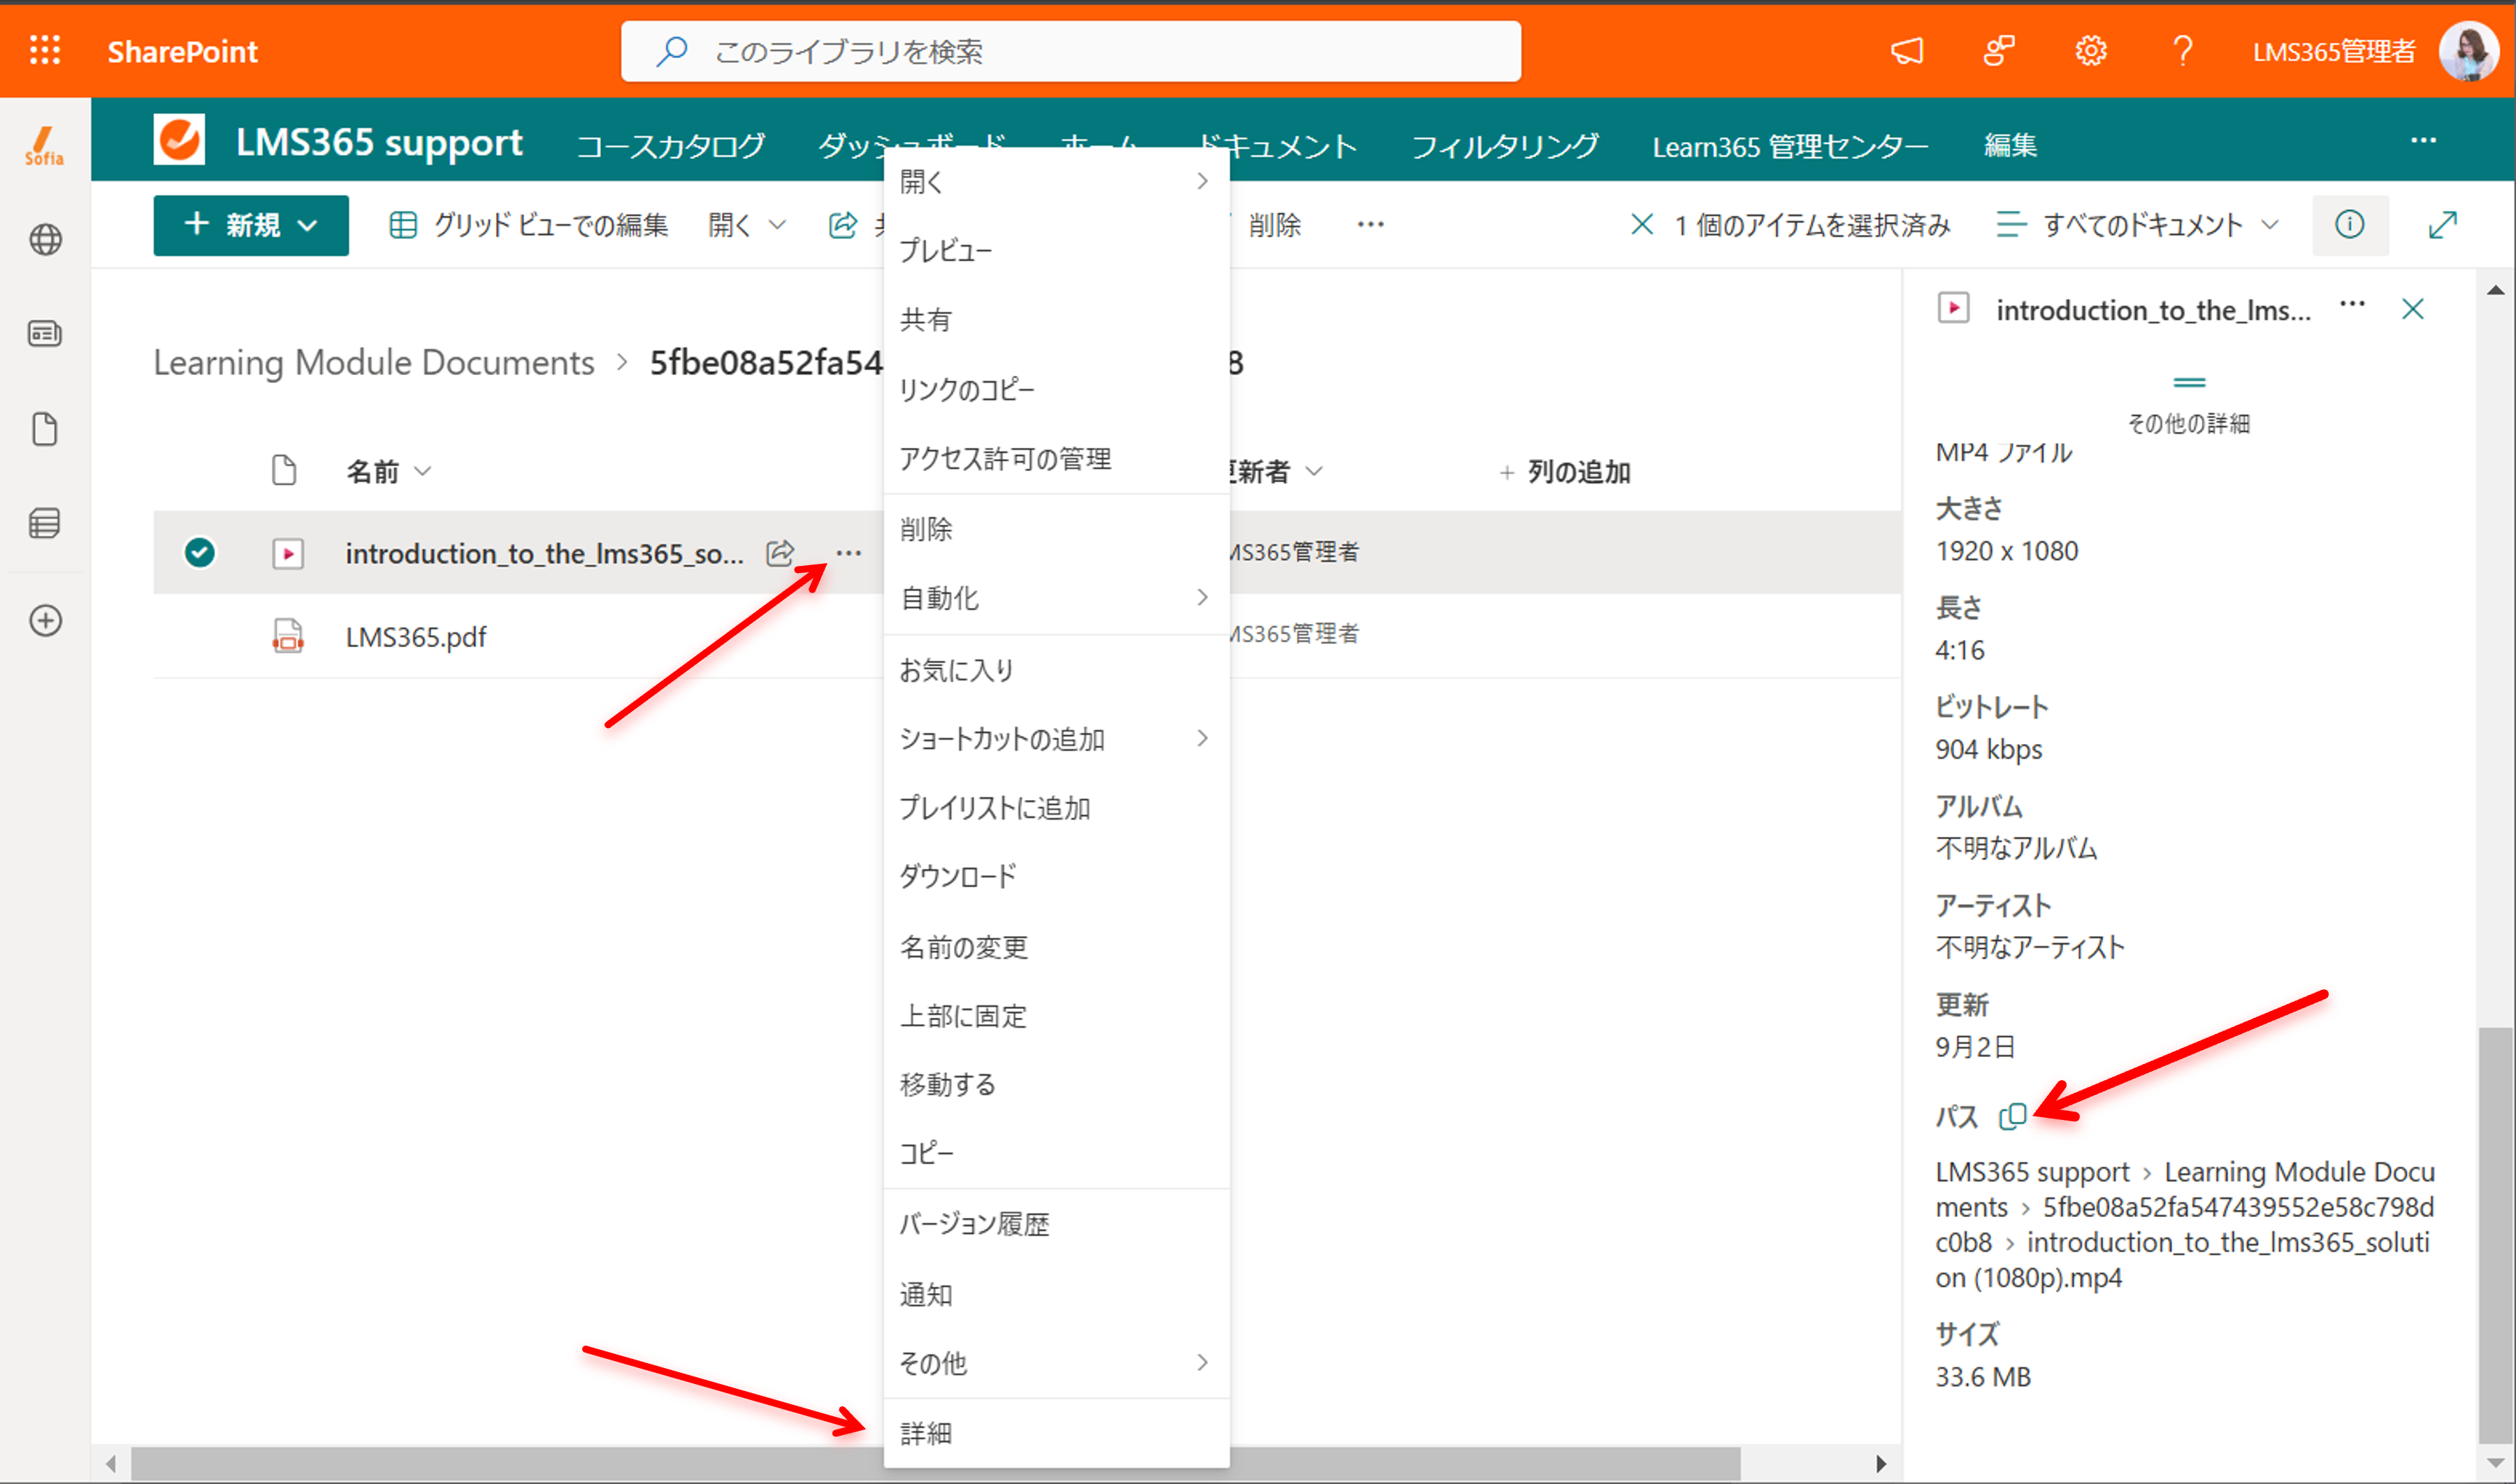The image size is (2516, 1484).
Task: Open the コースカタログ navigation link
Action: [671, 146]
